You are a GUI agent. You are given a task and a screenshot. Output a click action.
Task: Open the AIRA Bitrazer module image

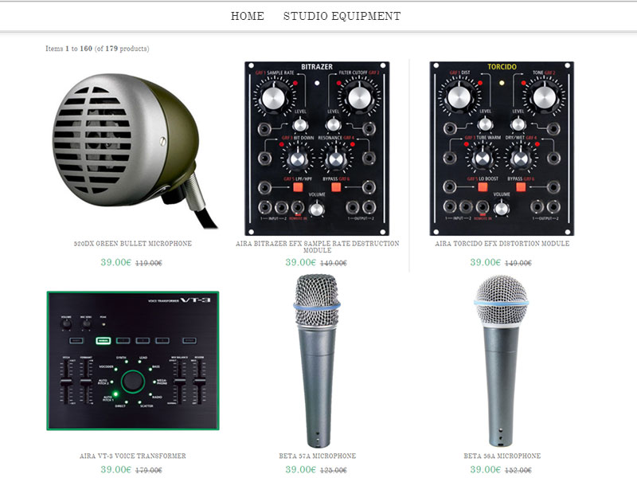pyautogui.click(x=317, y=149)
